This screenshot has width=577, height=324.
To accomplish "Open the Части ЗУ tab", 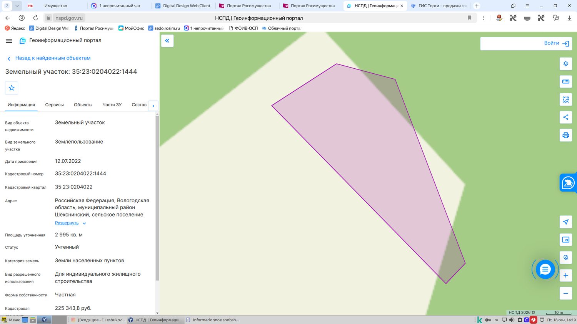I will pyautogui.click(x=112, y=105).
